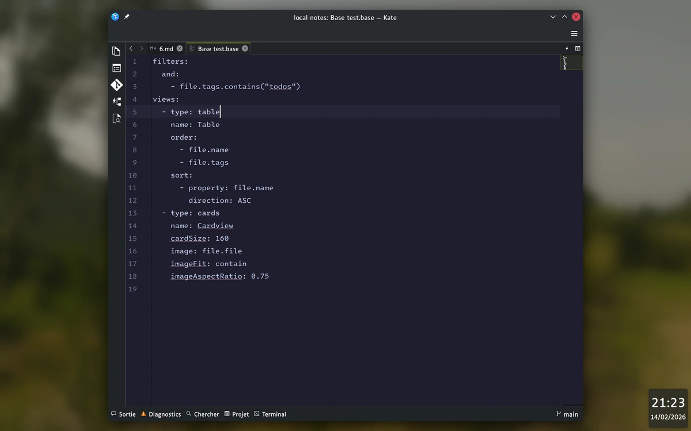Open the Documents panel in the left sidebar
This screenshot has width=691, height=431.
[x=116, y=51]
